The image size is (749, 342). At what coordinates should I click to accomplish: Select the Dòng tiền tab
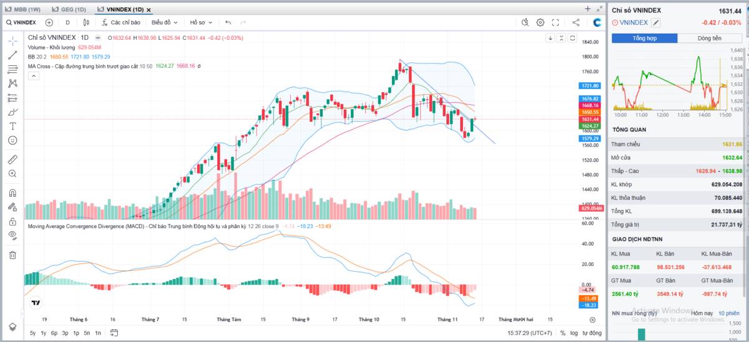pos(710,38)
